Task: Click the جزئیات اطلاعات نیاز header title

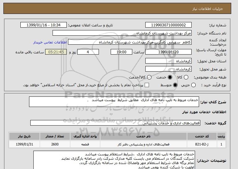Action: click(x=207, y=9)
